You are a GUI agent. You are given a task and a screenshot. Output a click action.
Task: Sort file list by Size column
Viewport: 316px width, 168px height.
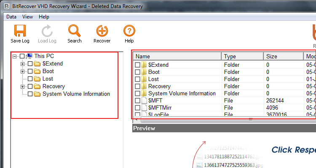pos(284,56)
